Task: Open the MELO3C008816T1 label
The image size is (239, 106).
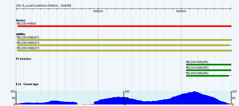Action: pos(28,37)
